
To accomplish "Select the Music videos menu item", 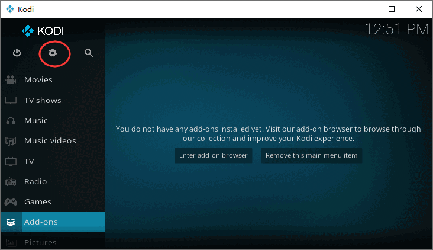I will click(53, 141).
